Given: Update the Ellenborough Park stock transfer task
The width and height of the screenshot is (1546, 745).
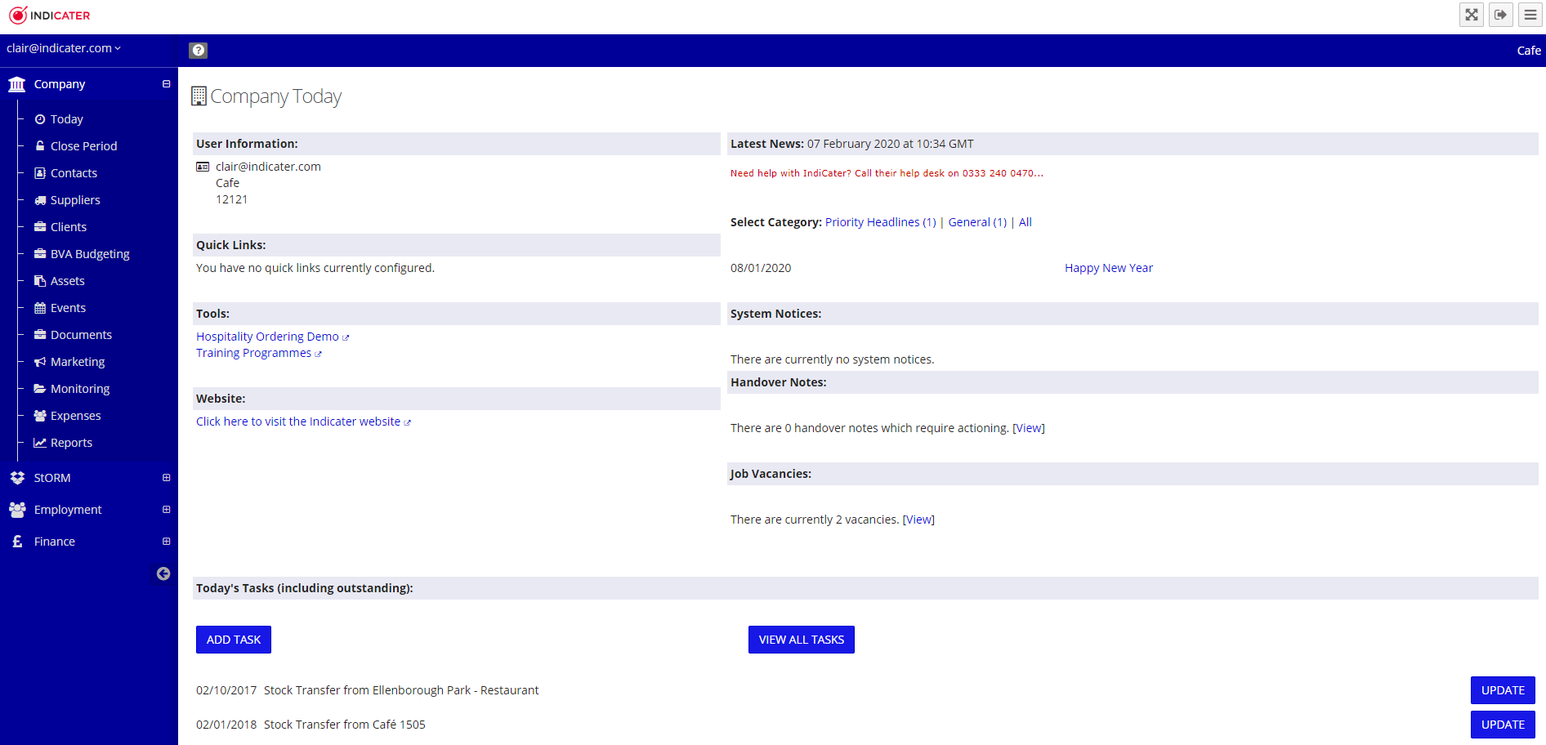Looking at the screenshot, I should [x=1503, y=690].
